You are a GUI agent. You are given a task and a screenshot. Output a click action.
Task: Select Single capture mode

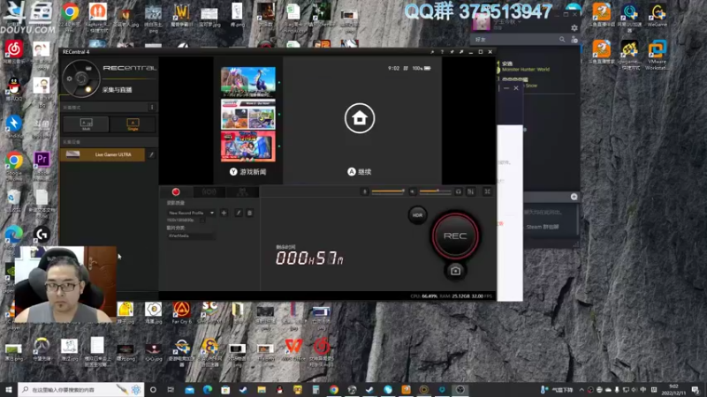click(133, 124)
